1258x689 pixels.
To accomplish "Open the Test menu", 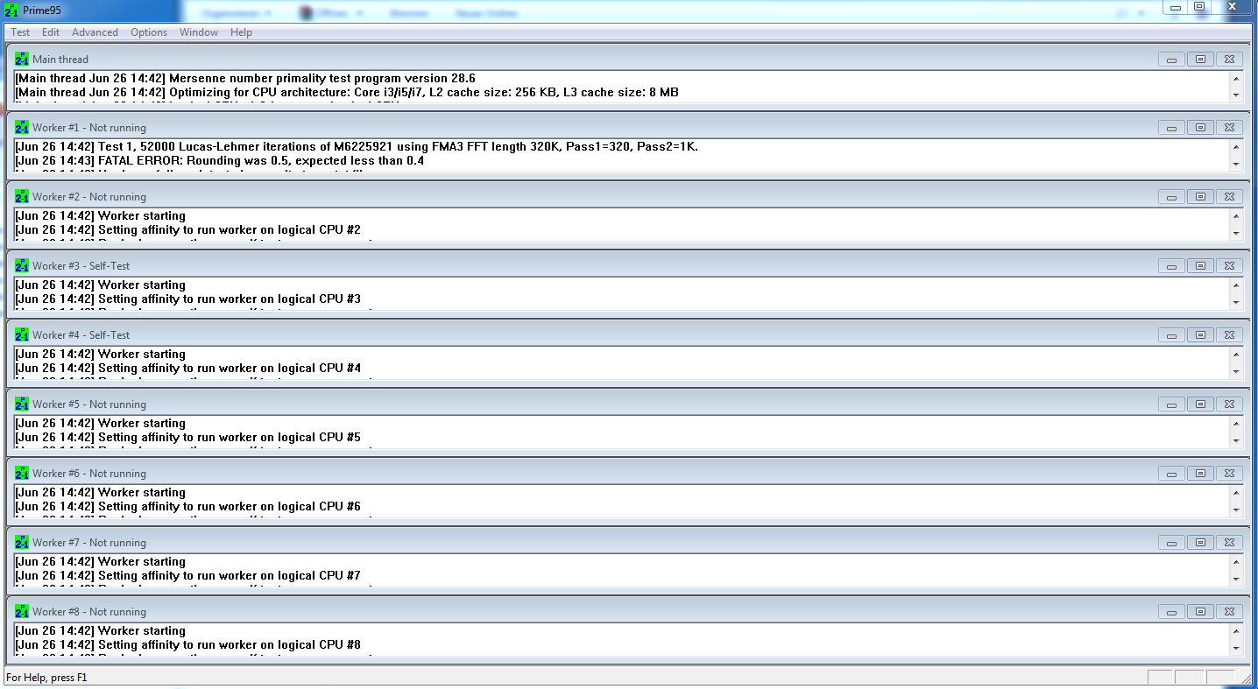I will tap(20, 32).
